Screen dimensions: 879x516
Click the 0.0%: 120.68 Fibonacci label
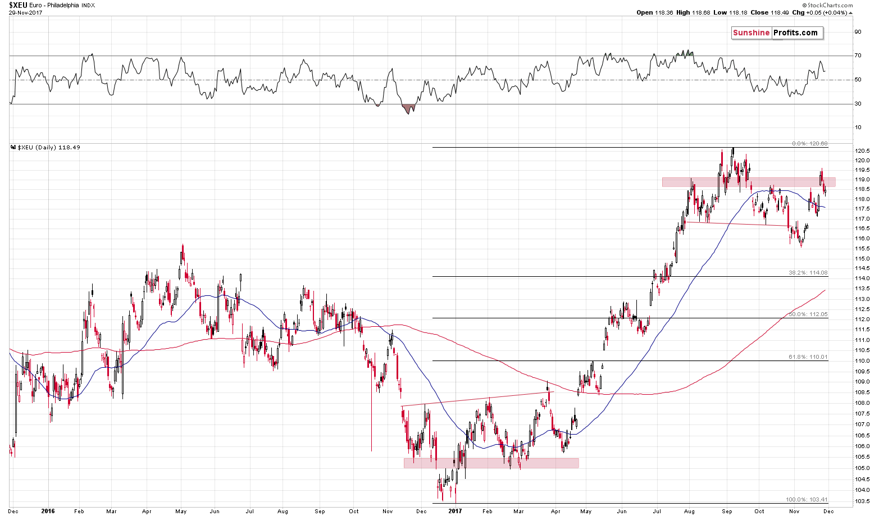pos(809,144)
